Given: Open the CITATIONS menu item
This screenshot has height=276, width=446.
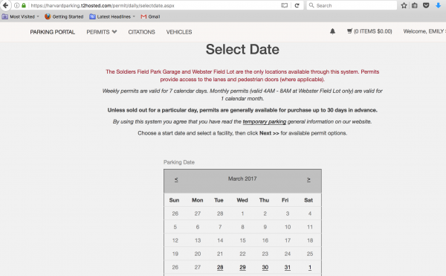Looking at the screenshot, I should [141, 32].
